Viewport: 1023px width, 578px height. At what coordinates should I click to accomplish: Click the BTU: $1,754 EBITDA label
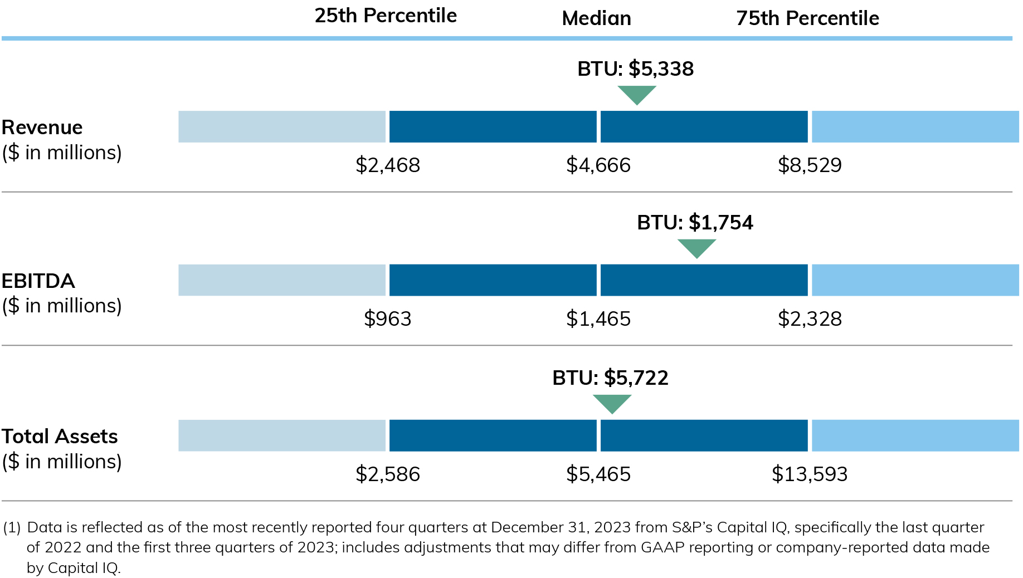(x=695, y=223)
